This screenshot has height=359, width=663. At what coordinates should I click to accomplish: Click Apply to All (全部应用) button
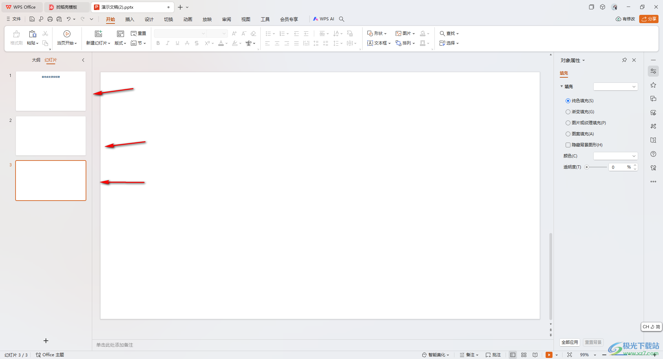tap(569, 342)
